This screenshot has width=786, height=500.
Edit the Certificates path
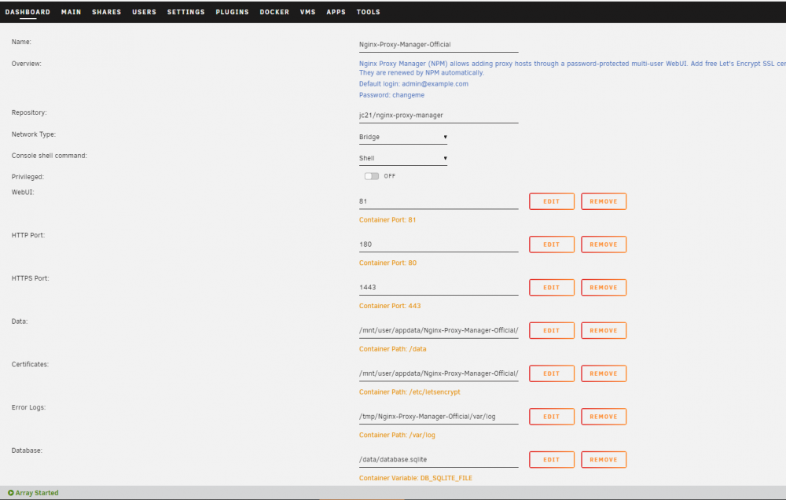pyautogui.click(x=552, y=373)
